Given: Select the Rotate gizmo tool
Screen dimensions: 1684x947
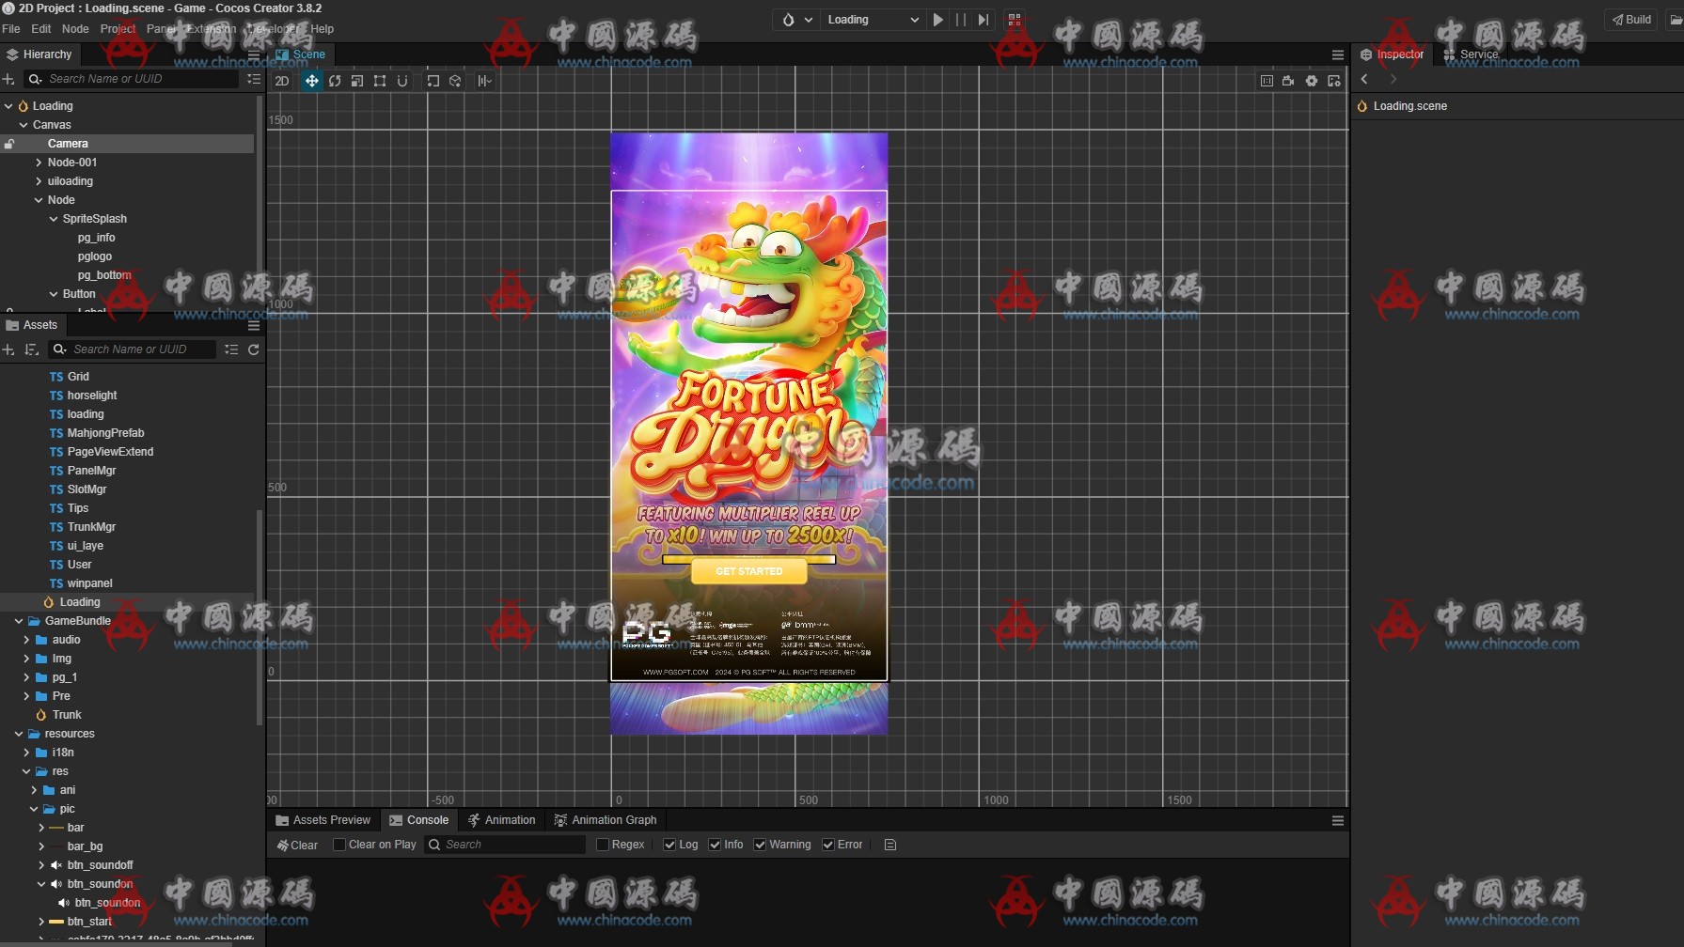Looking at the screenshot, I should click(x=335, y=81).
